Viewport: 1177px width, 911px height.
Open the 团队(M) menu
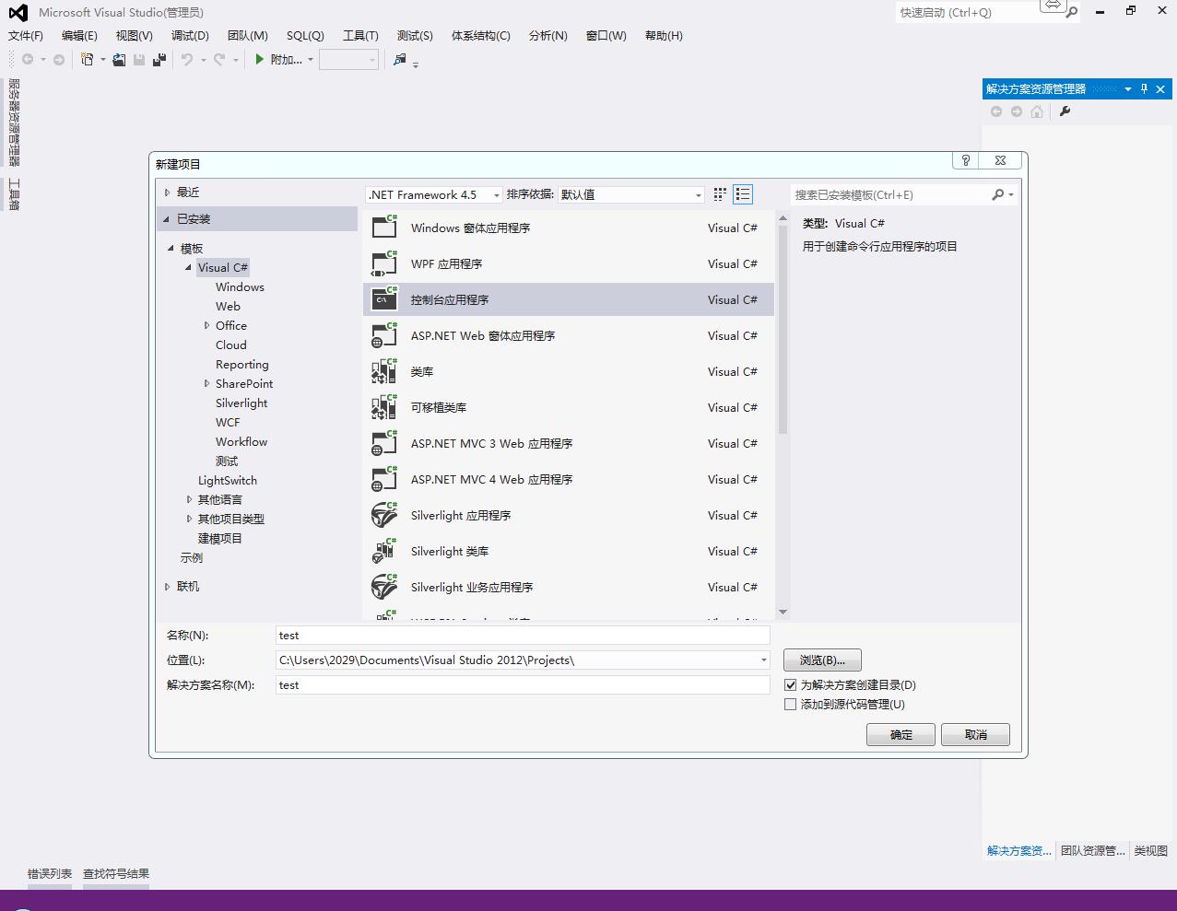click(x=247, y=35)
